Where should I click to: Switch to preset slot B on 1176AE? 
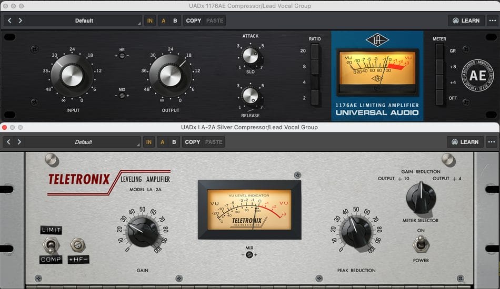tap(175, 20)
